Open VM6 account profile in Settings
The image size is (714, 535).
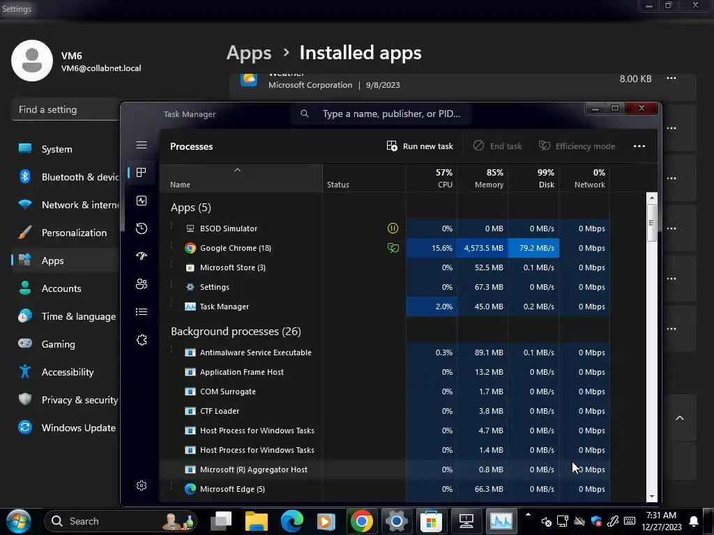[x=76, y=61]
